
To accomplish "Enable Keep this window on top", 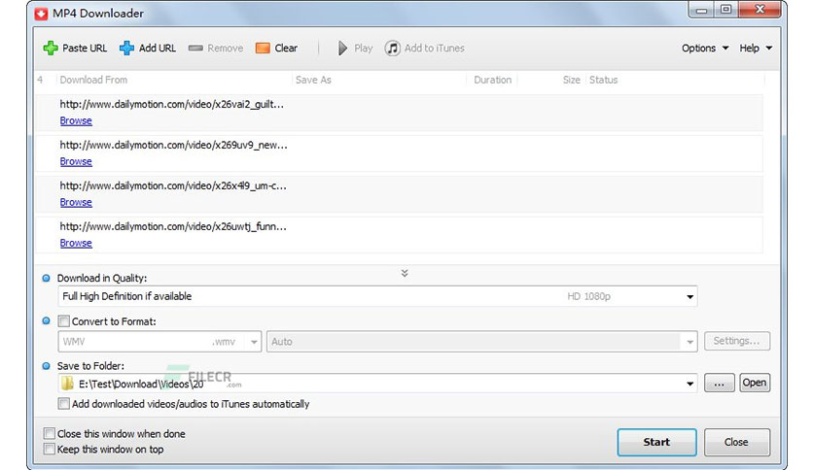I will click(50, 450).
